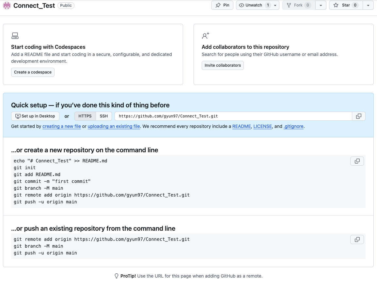Copy the push existing repository commands
377x287 pixels.
[x=357, y=239]
